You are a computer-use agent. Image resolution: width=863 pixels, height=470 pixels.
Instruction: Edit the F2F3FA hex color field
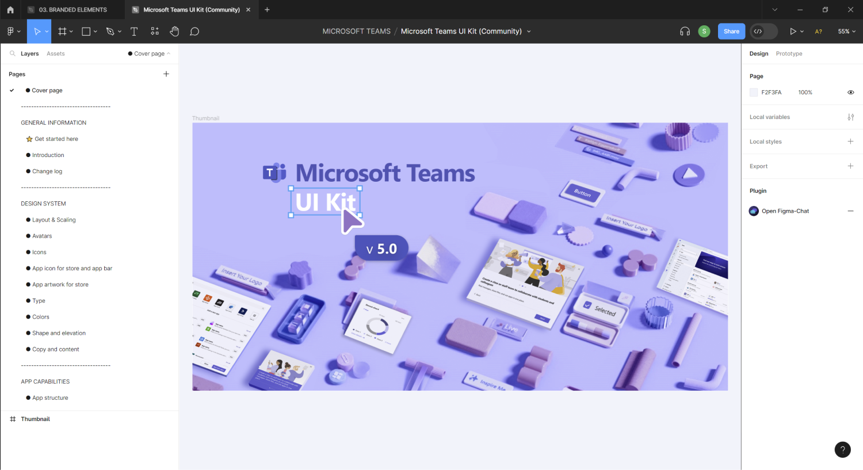click(x=772, y=93)
